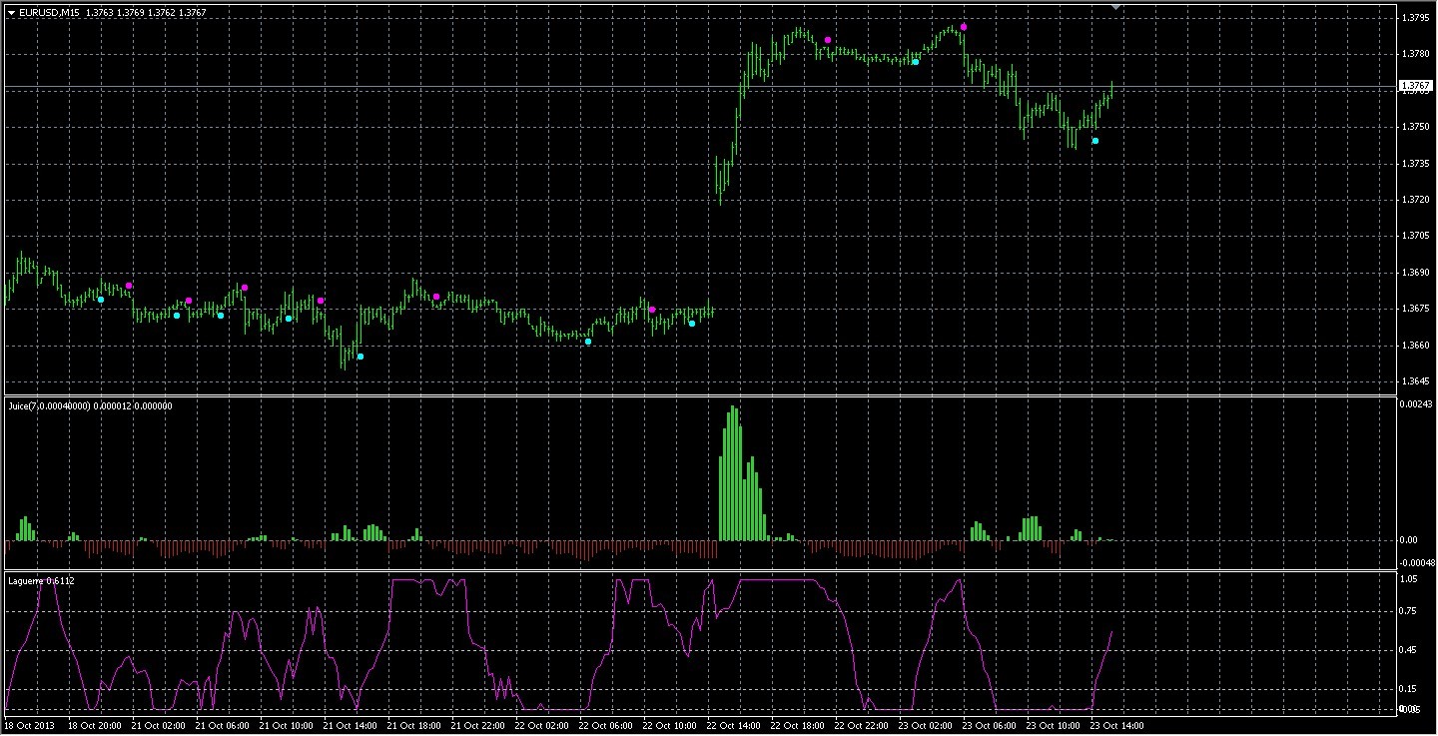1438x736 pixels.
Task: Click the 0.00243 Juice scale value
Action: click(x=1415, y=404)
